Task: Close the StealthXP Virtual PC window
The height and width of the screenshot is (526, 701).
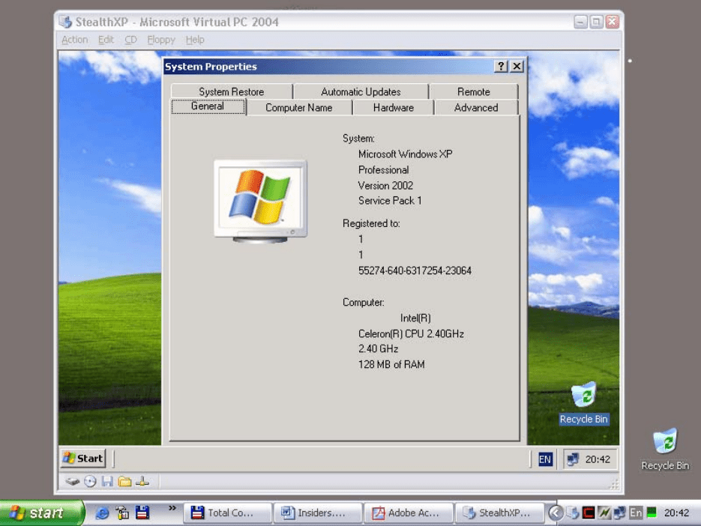Action: click(x=613, y=22)
